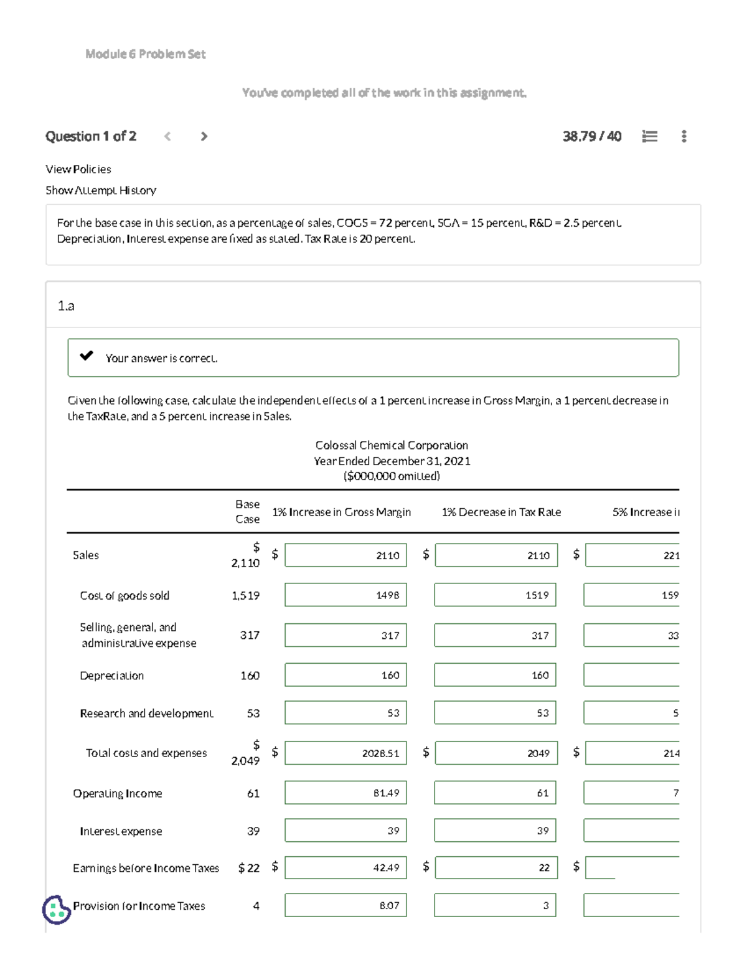Screen dimensions: 747x967
Task: Open View Policies
Action: [78, 169]
